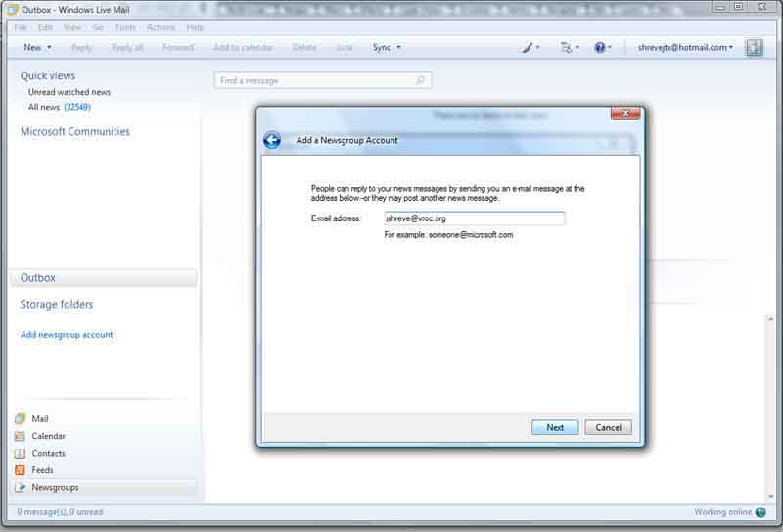Click the Mail icon in the navigation pane
The width and height of the screenshot is (783, 532).
point(20,419)
